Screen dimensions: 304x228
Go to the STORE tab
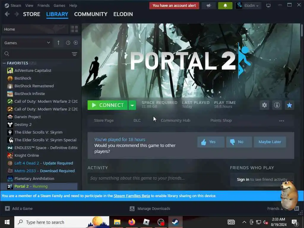(31, 14)
